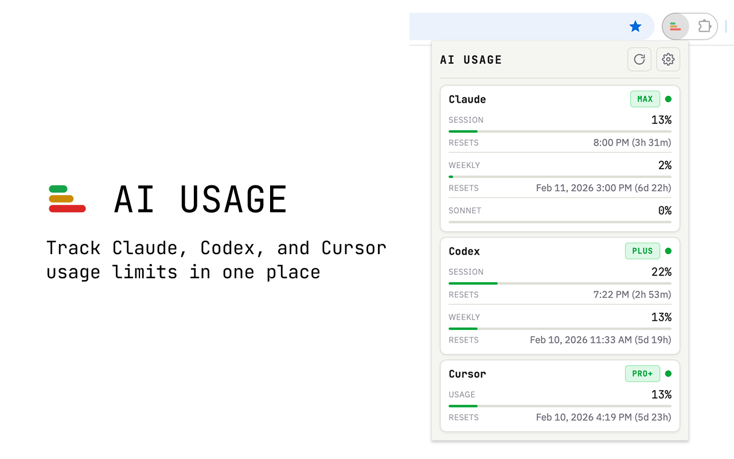Click the green status dot on the Claude card
734x459 pixels.
point(668,99)
